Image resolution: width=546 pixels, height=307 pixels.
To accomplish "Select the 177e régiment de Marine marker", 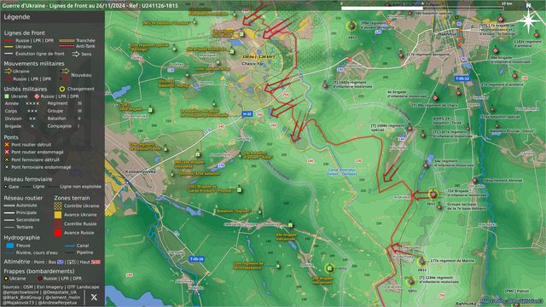I will tap(422, 262).
